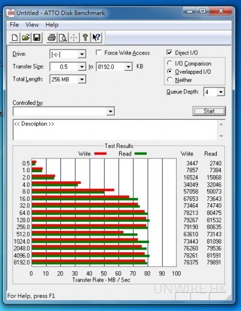
Task: Enable Force Write Access checkbox
Action: click(98, 52)
